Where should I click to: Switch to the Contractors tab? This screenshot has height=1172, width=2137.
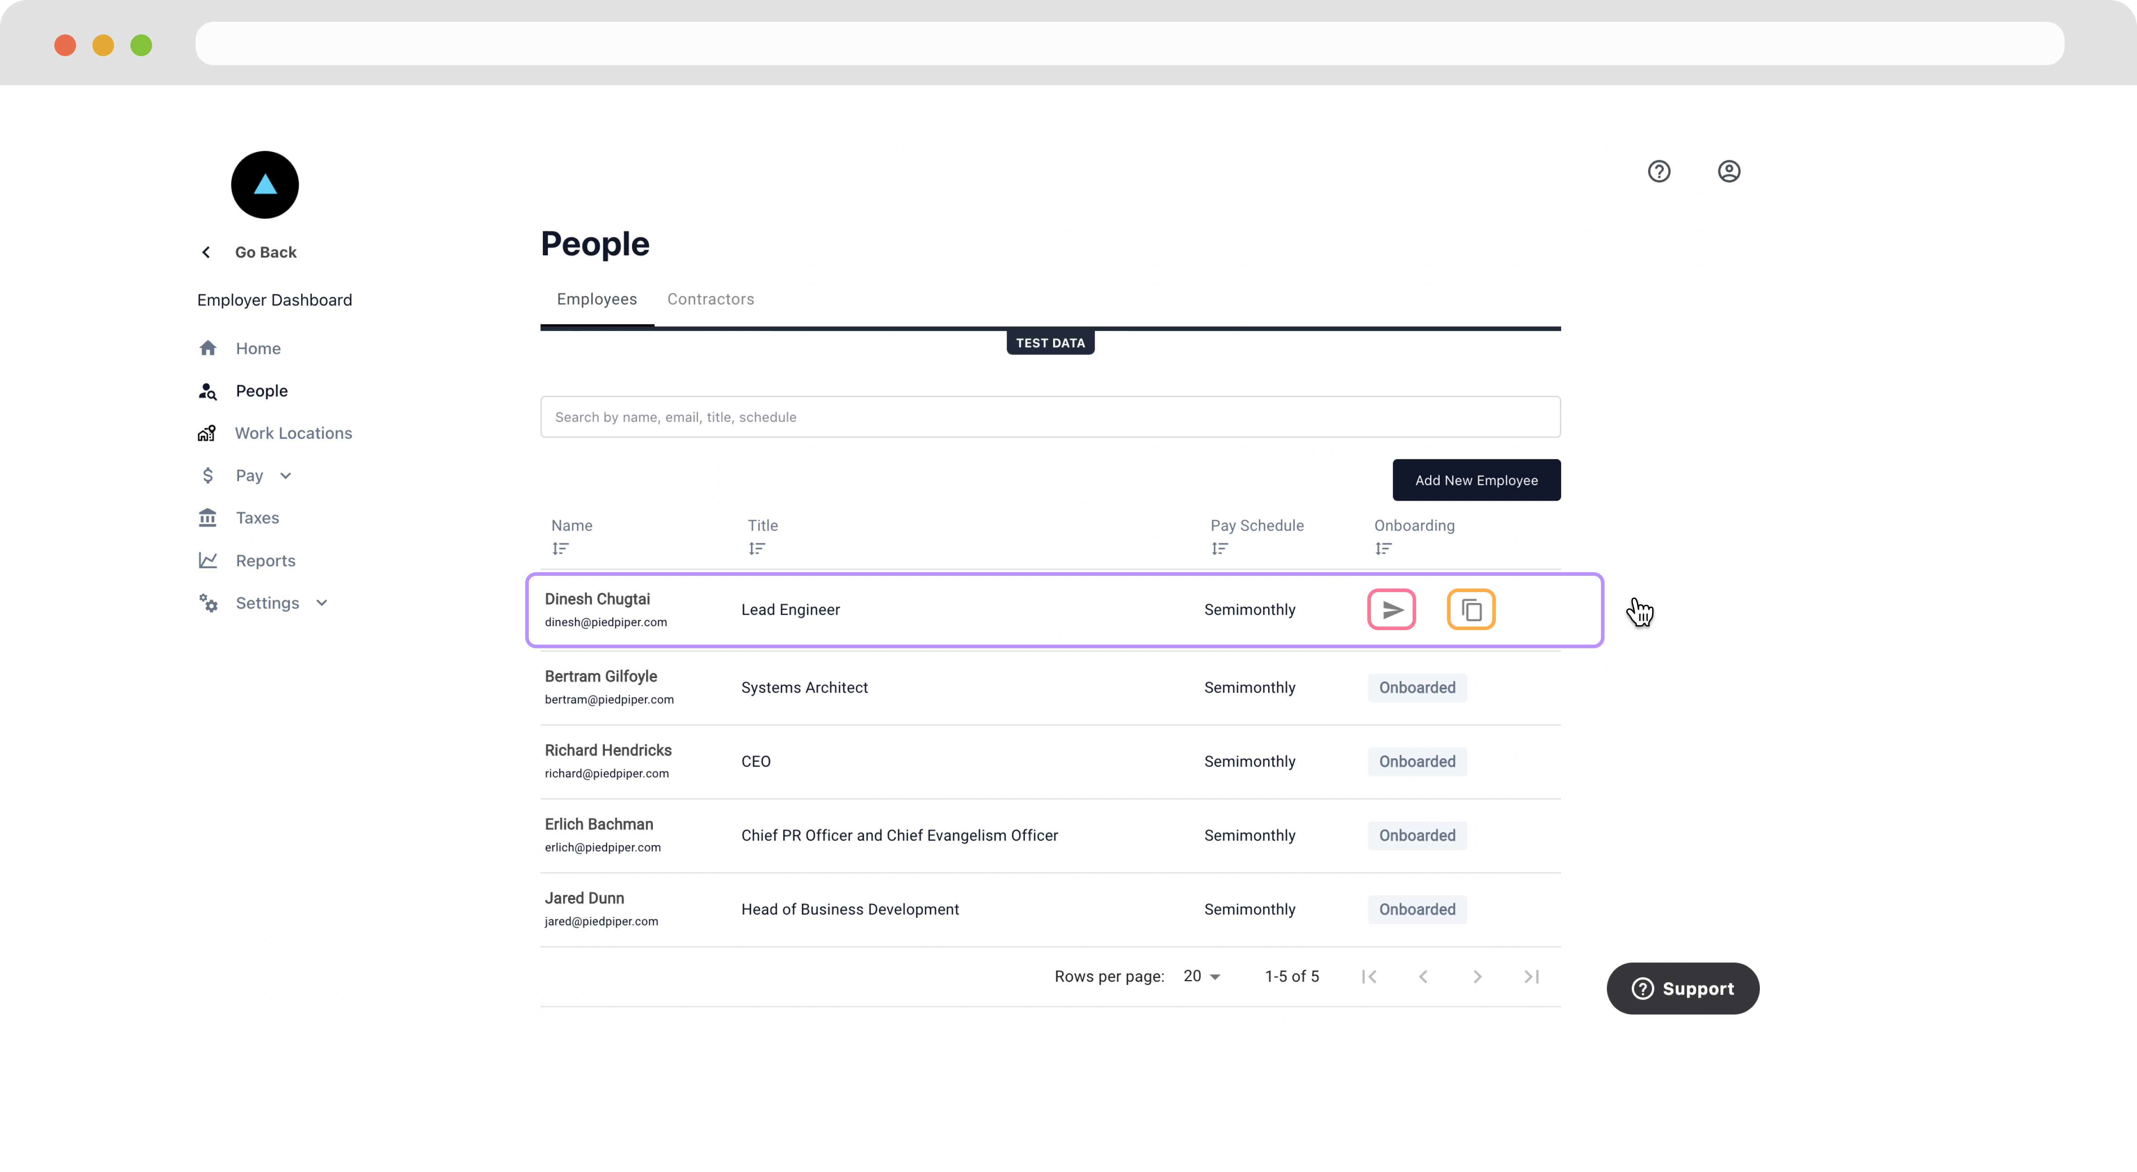(710, 299)
